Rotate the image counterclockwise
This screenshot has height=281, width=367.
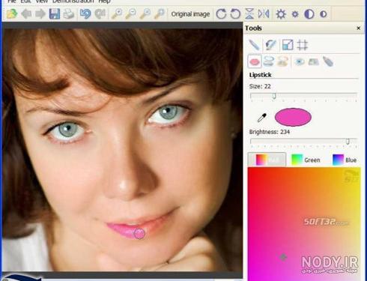click(235, 13)
